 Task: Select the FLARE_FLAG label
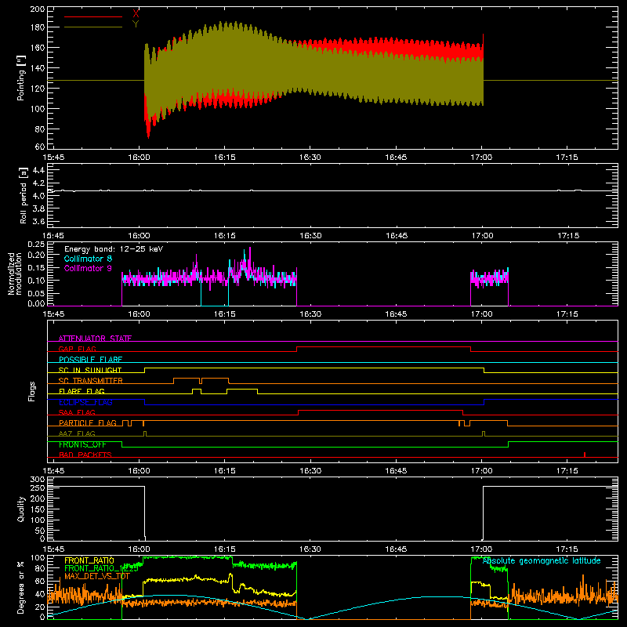(x=82, y=391)
